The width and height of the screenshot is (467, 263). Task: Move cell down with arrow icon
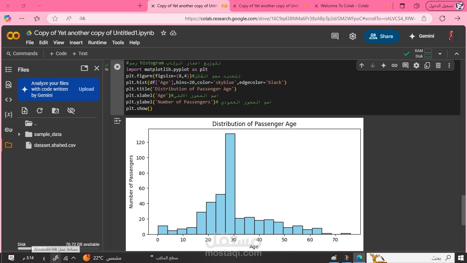(x=373, y=65)
